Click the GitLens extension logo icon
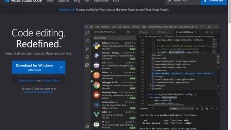231x130 pixels. (x=96, y=55)
